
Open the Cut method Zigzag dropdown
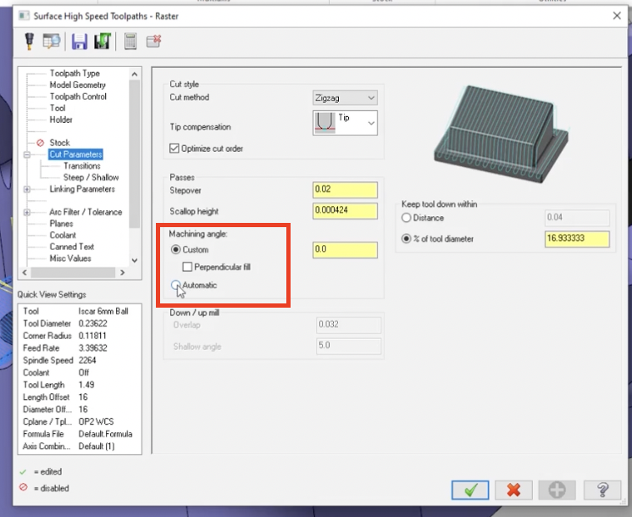[x=345, y=98]
